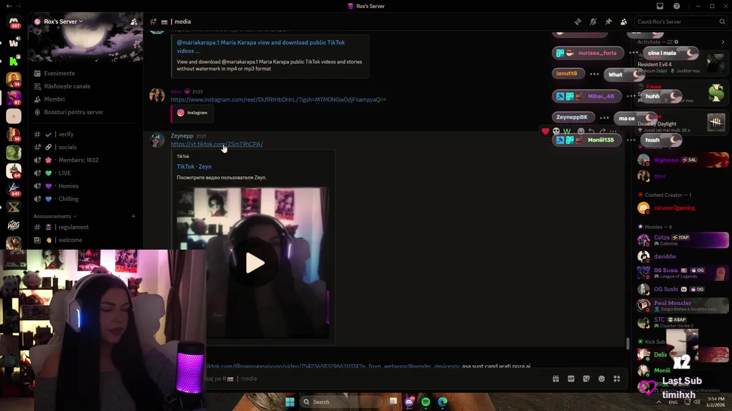Join the LIVE voice channel
The image size is (732, 411).
[86, 173]
